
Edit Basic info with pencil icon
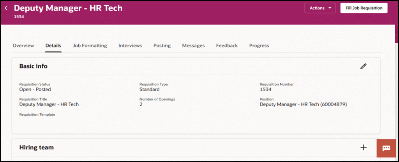point(363,66)
